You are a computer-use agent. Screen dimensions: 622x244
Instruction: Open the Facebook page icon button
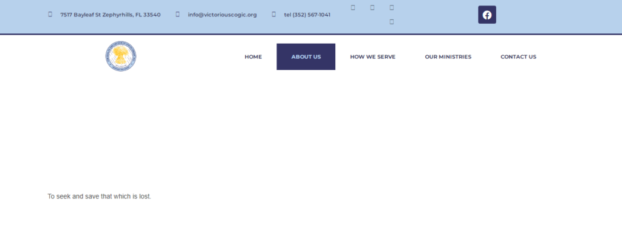click(487, 15)
